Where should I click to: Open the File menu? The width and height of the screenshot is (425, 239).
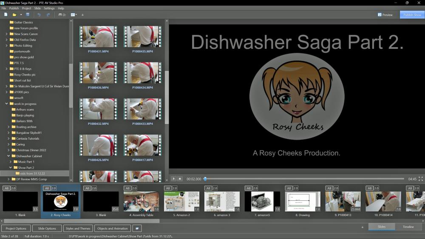pyautogui.click(x=4, y=8)
